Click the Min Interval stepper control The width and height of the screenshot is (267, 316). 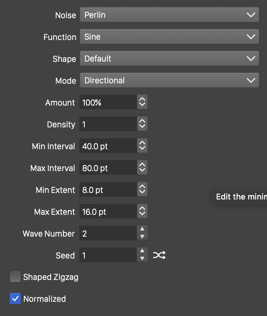142,146
